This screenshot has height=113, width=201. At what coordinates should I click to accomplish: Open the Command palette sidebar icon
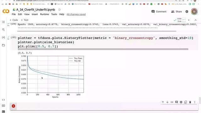click(3, 106)
